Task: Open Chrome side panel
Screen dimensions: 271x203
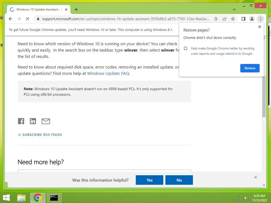Action: [243, 19]
